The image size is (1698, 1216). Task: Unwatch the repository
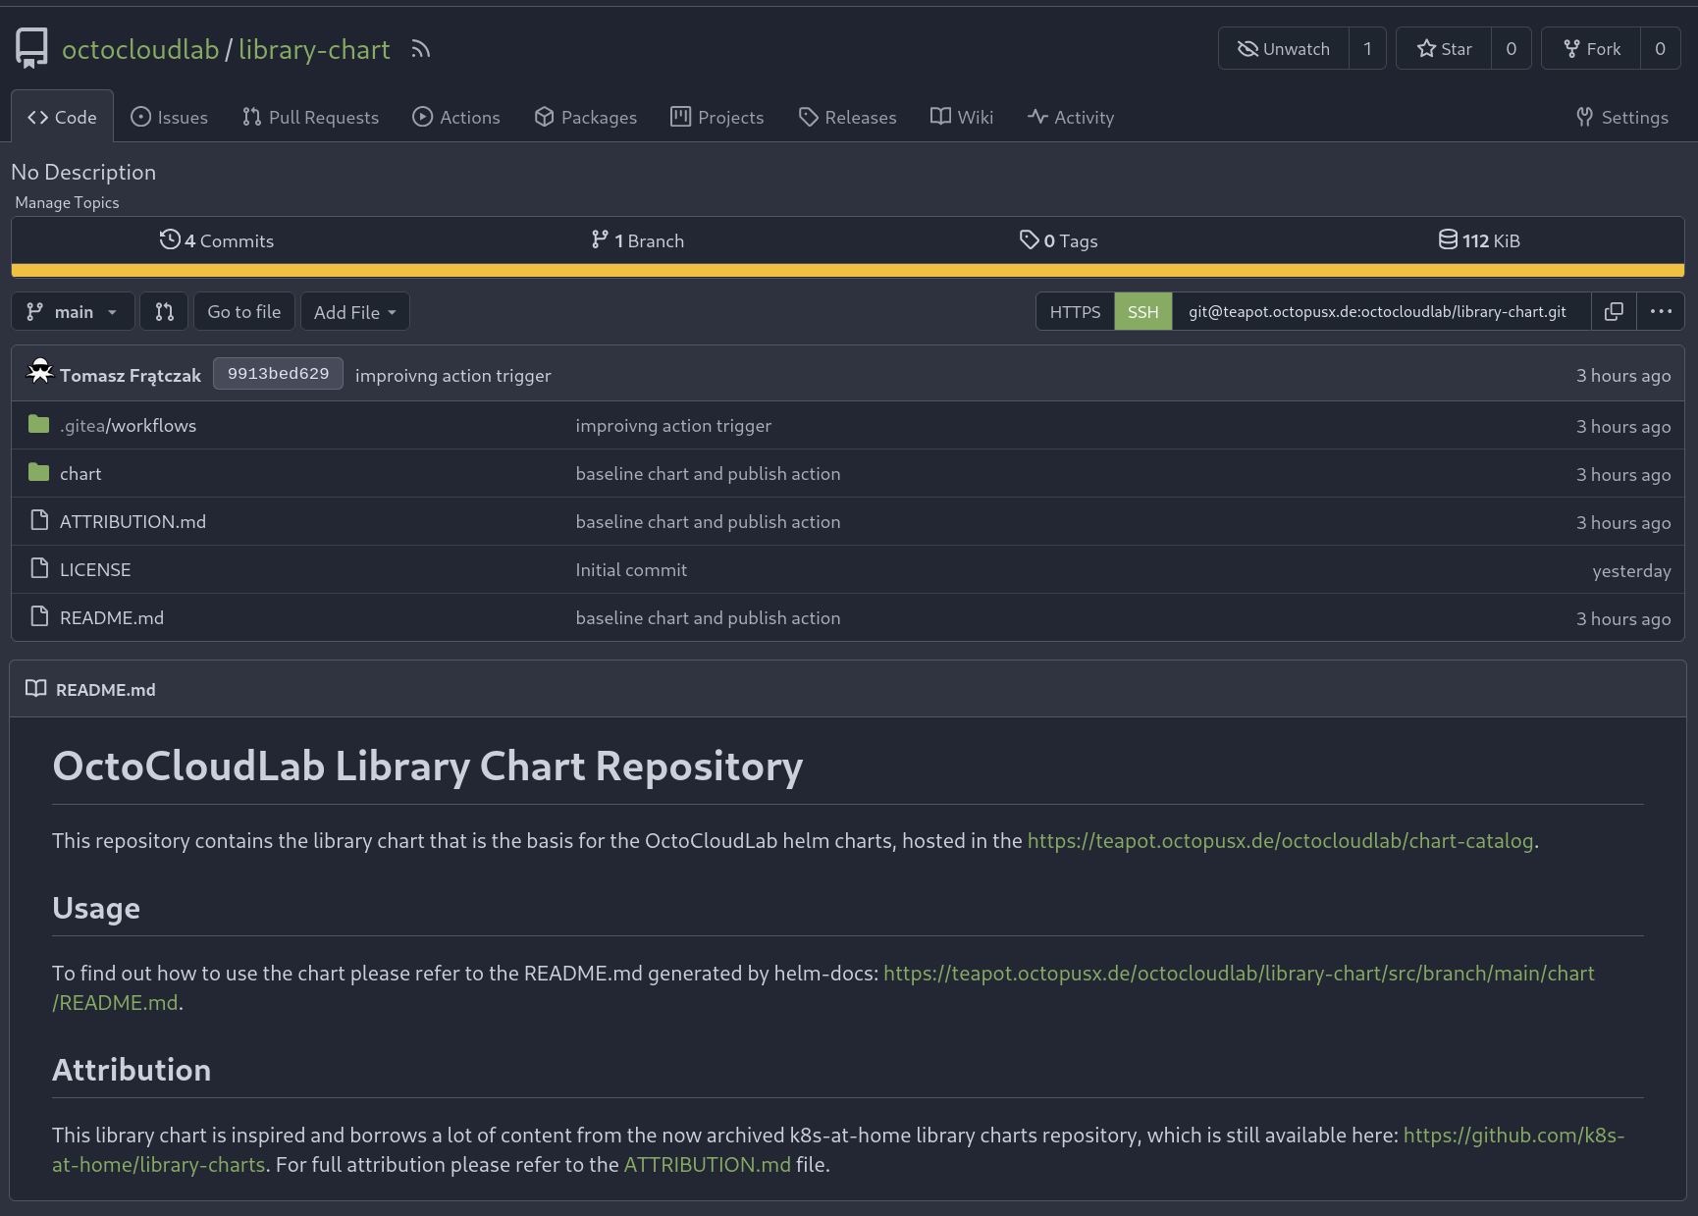1284,48
